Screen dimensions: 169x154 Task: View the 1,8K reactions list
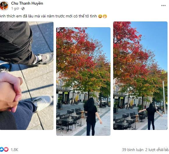[15, 150]
